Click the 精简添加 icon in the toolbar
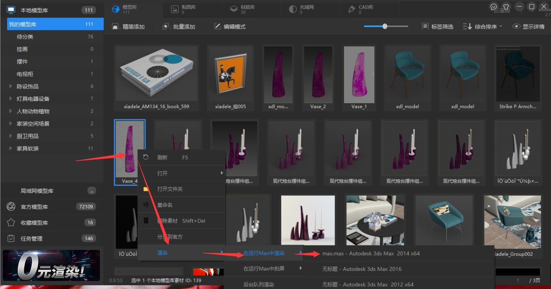Screen dimensions: 551x289 tap(116, 26)
